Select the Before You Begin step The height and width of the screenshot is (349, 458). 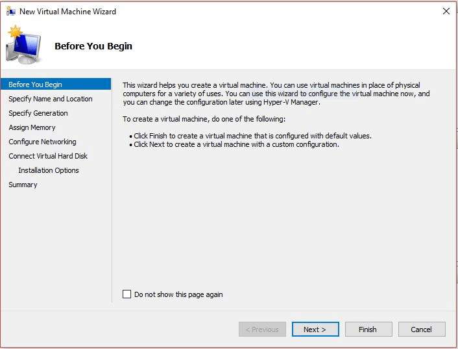36,84
